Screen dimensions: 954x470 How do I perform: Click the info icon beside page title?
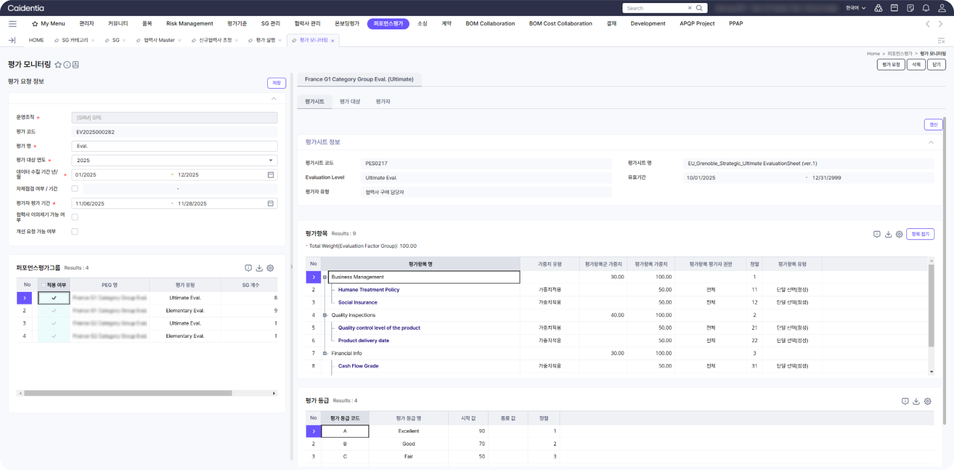(67, 64)
